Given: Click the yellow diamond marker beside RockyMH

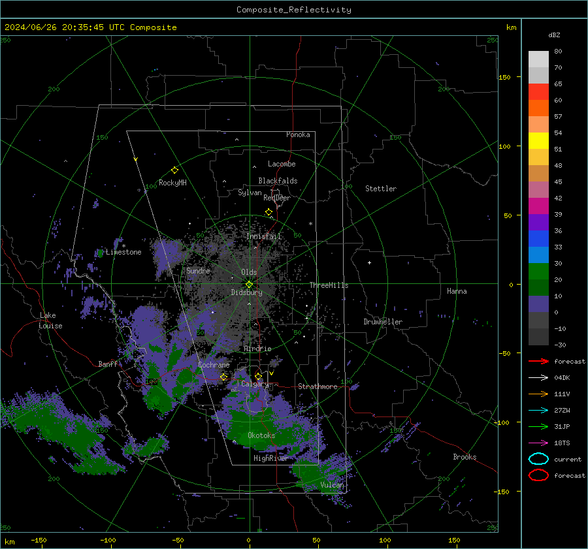Looking at the screenshot, I should 174,170.
